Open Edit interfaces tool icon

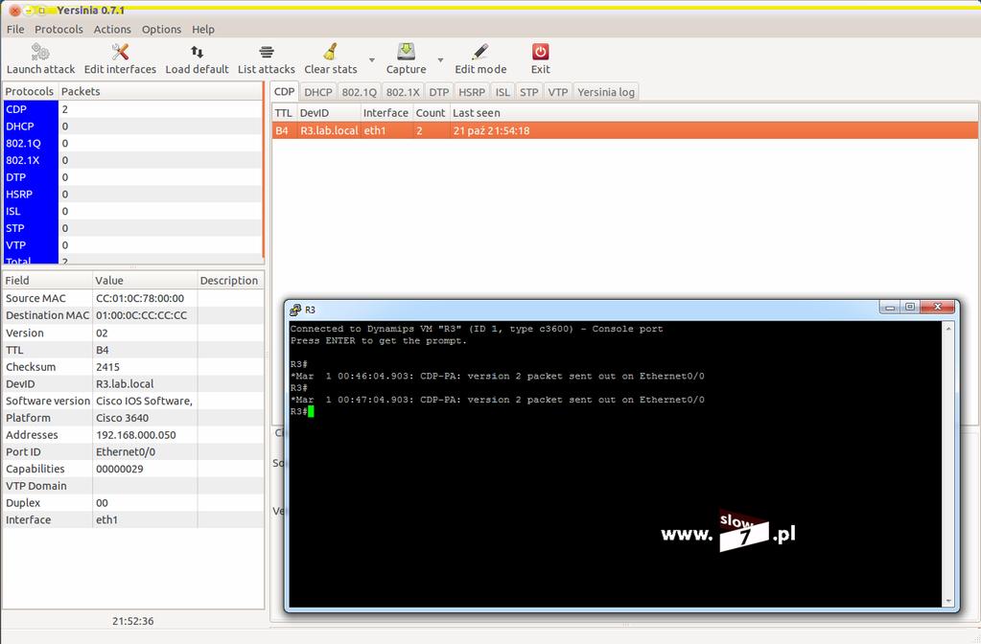coord(120,52)
